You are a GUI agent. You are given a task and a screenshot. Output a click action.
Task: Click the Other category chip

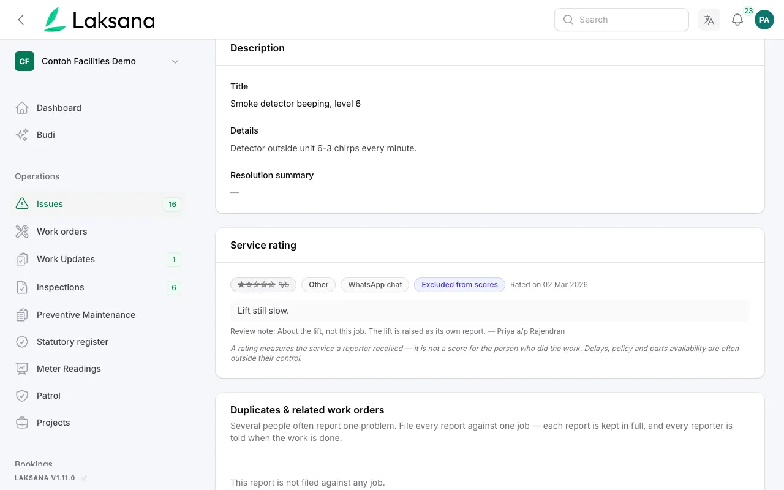[x=318, y=285]
